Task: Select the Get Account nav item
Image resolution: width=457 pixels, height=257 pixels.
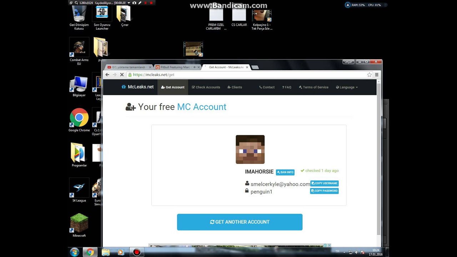Action: (x=173, y=87)
